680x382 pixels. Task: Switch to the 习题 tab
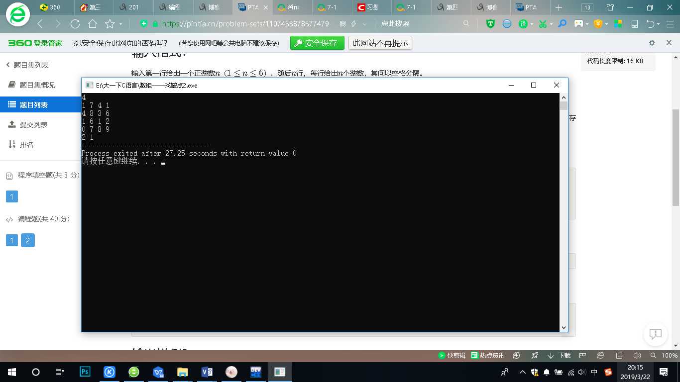[x=372, y=7]
